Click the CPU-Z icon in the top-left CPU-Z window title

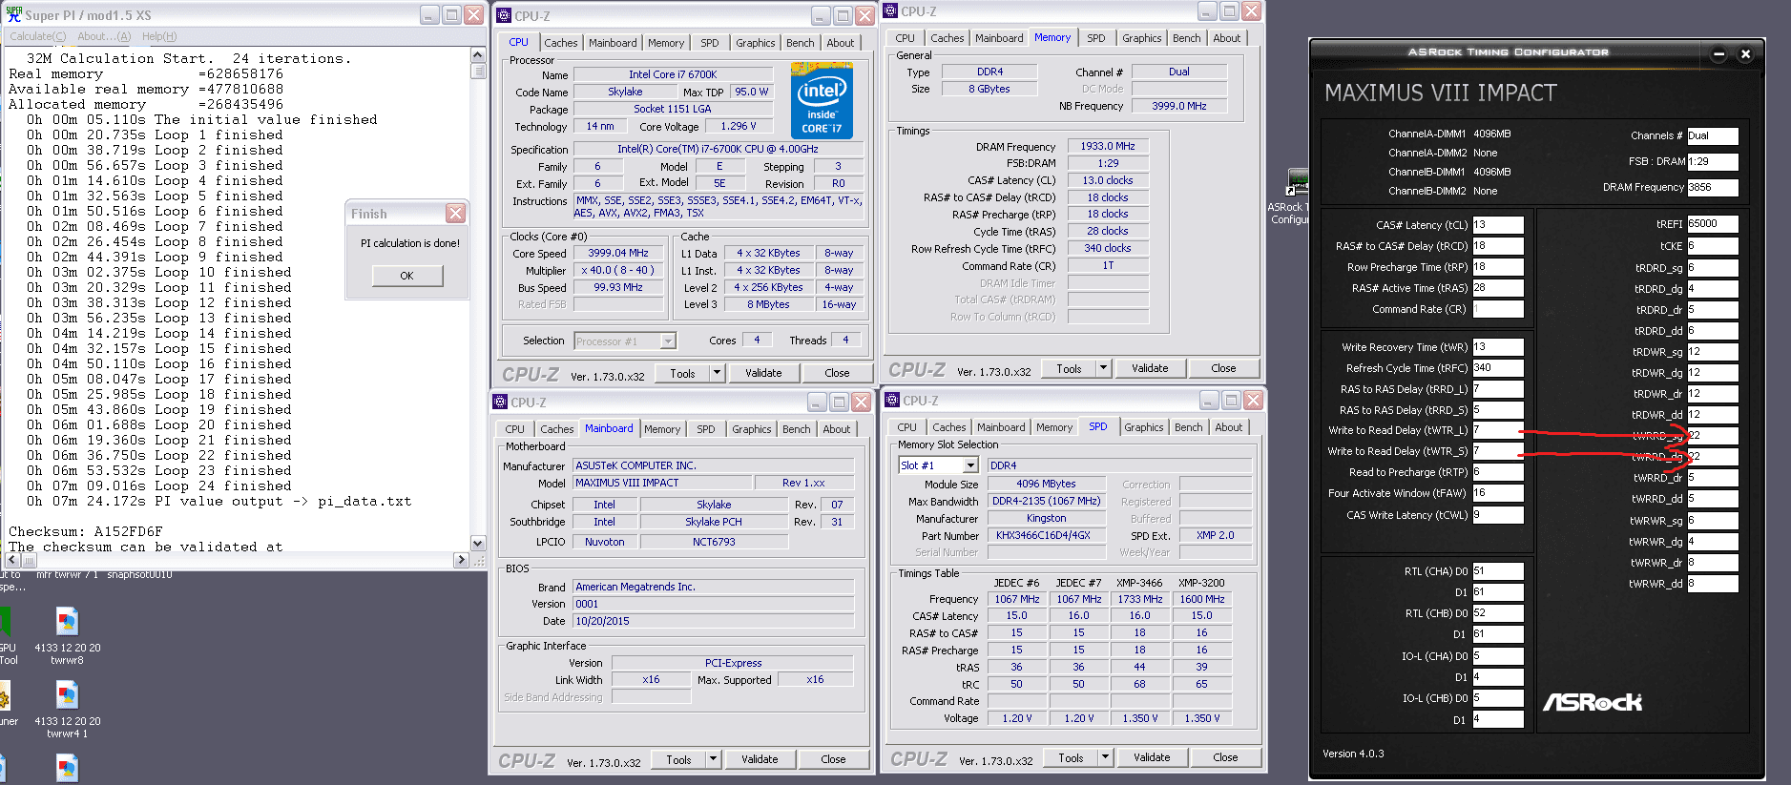(504, 15)
